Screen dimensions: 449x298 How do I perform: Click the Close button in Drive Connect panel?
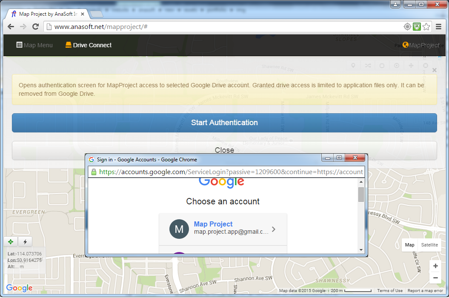click(225, 150)
